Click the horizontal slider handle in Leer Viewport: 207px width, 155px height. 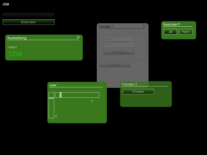coord(61,95)
